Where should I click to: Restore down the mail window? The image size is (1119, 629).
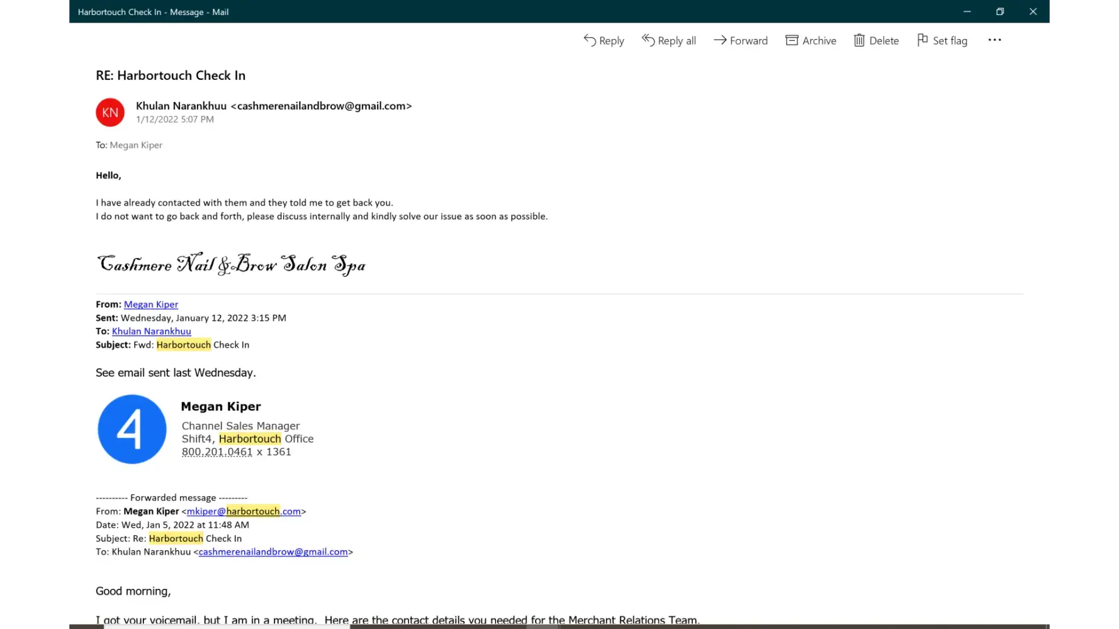click(999, 11)
